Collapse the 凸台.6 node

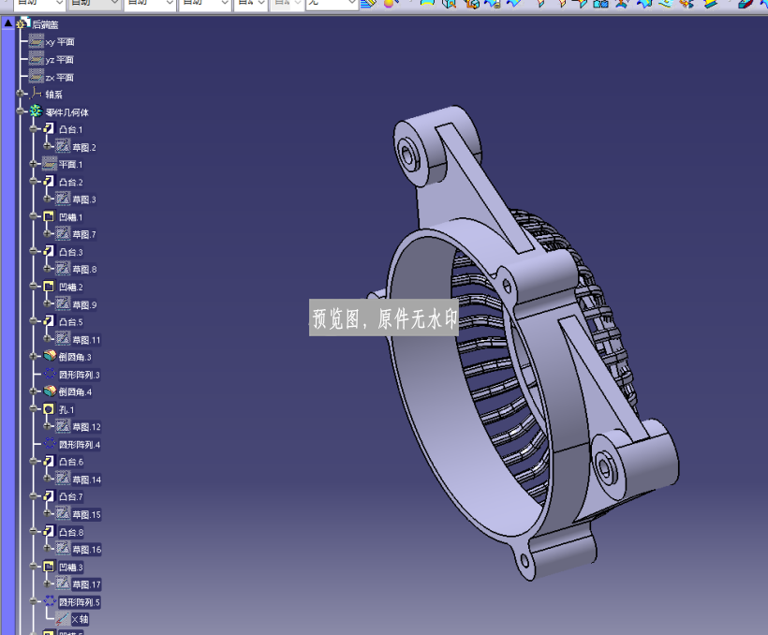(34, 461)
